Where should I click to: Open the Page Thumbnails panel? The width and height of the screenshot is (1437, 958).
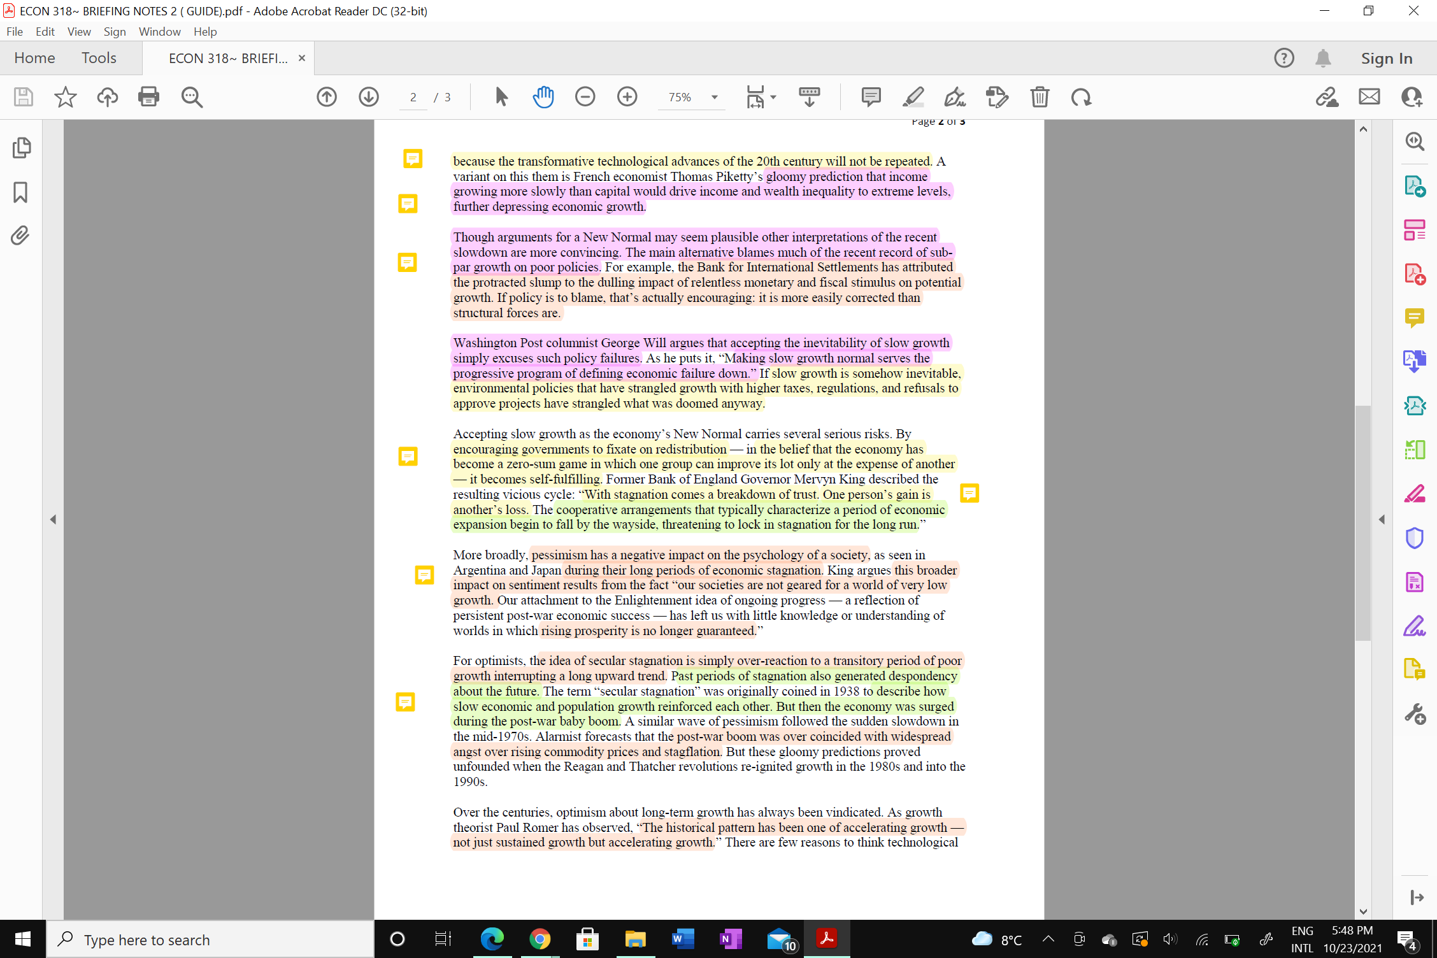(22, 147)
